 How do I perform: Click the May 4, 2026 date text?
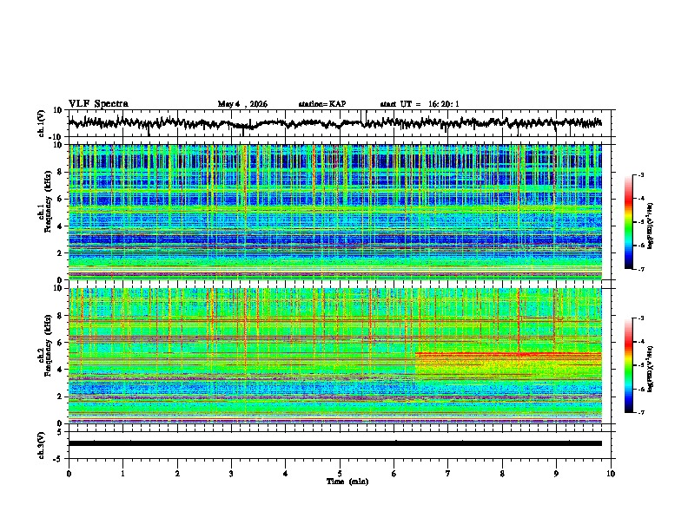click(242, 104)
